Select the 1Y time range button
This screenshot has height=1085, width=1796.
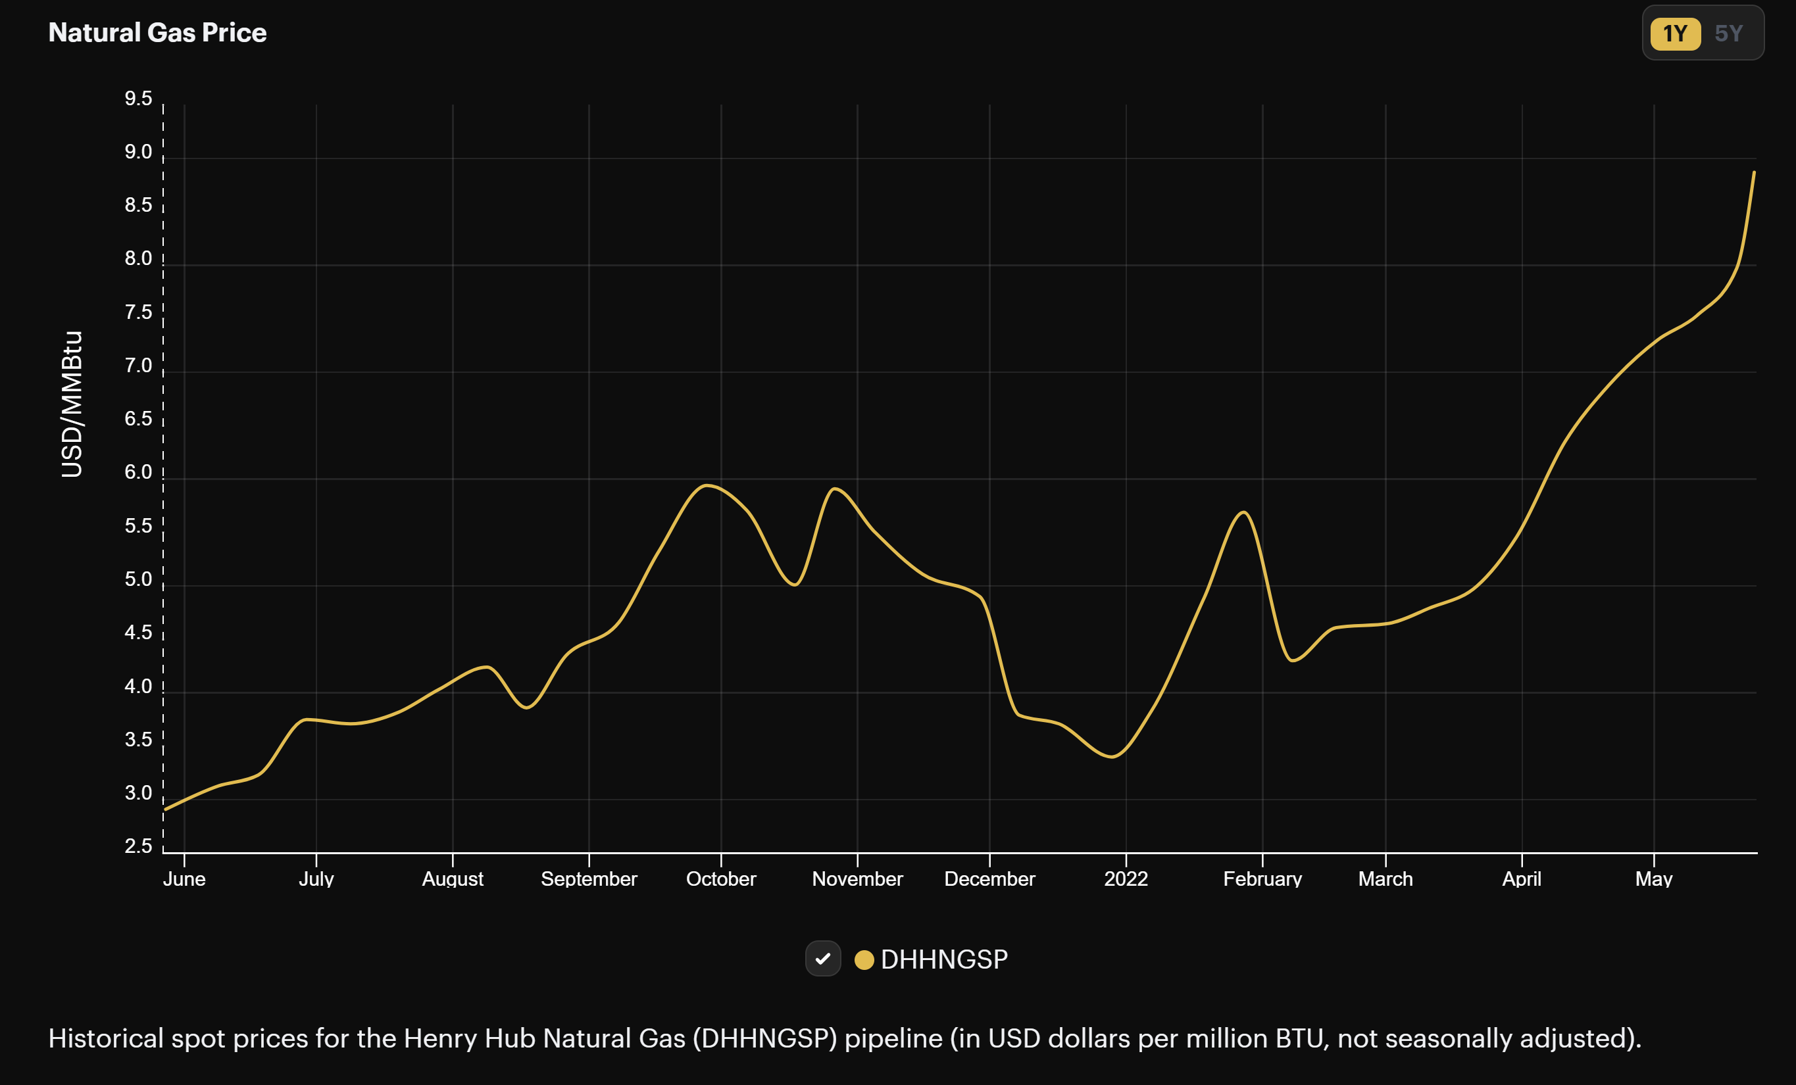point(1674,33)
